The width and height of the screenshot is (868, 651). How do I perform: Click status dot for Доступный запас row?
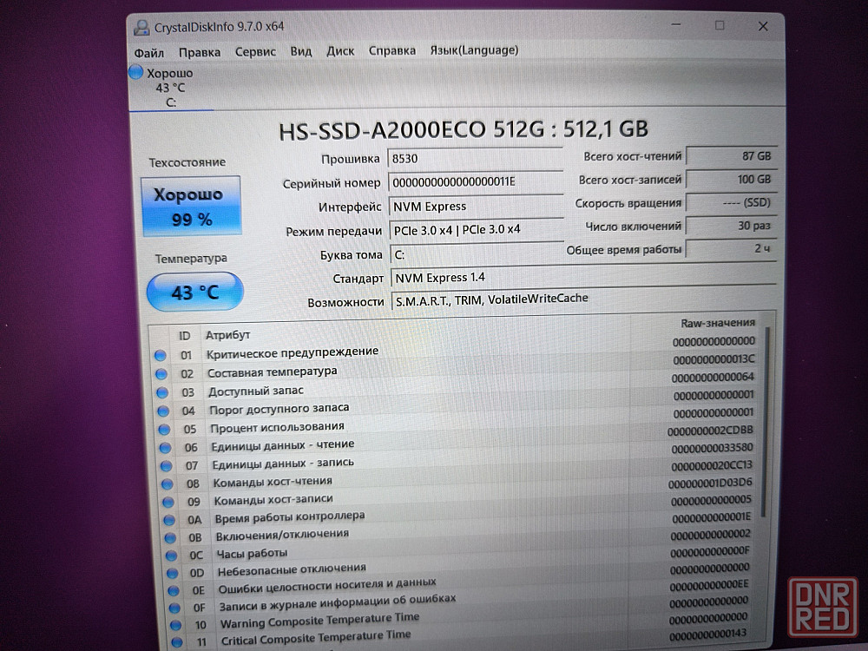[162, 392]
